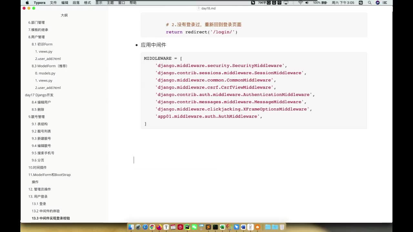Image resolution: width=413 pixels, height=232 pixels.
Task: Click outline item 9.6 分页
Action: pos(38,160)
